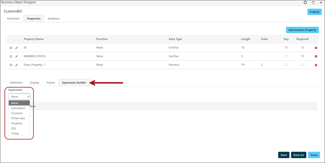Remove Dues_Property_1 using the red X icon
The width and height of the screenshot is (325, 163).
(316, 65)
